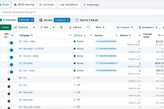Open the LV - Hip - Video campaign link
Image resolution: width=164 pixels, height=109 pixels.
pos(27,71)
